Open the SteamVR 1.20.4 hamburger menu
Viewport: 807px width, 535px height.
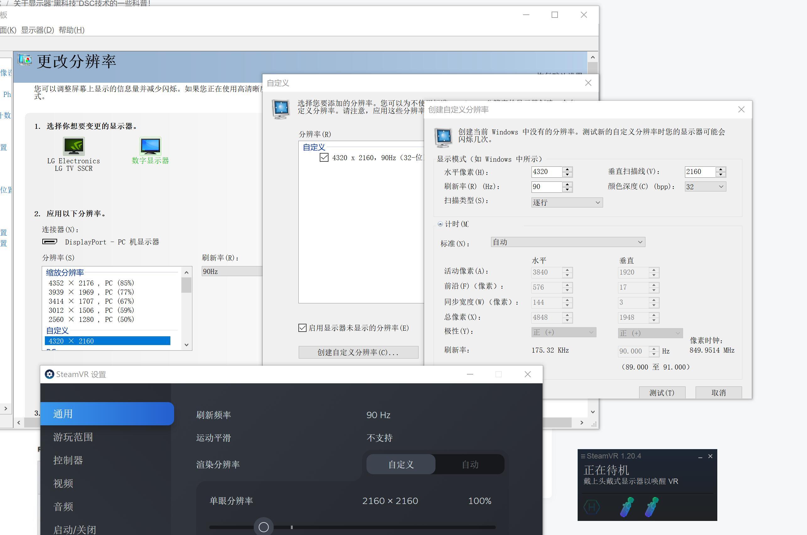[583, 456]
